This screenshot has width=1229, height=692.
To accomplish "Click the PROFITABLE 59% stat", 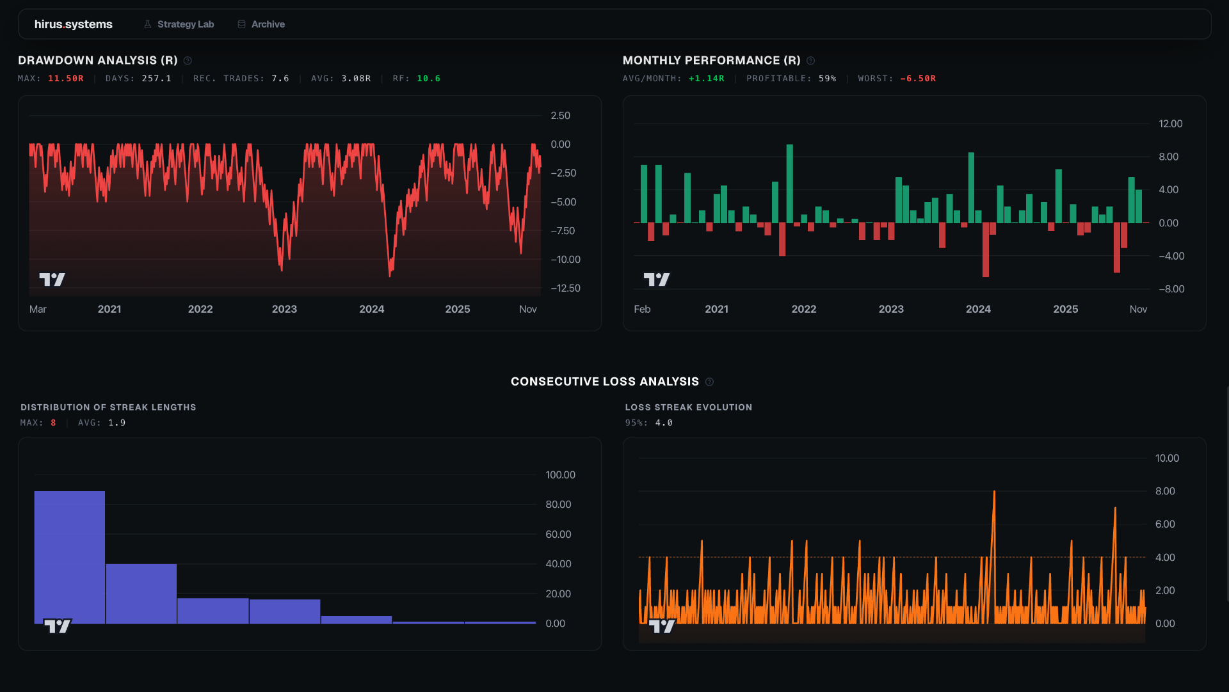I will coord(792,79).
